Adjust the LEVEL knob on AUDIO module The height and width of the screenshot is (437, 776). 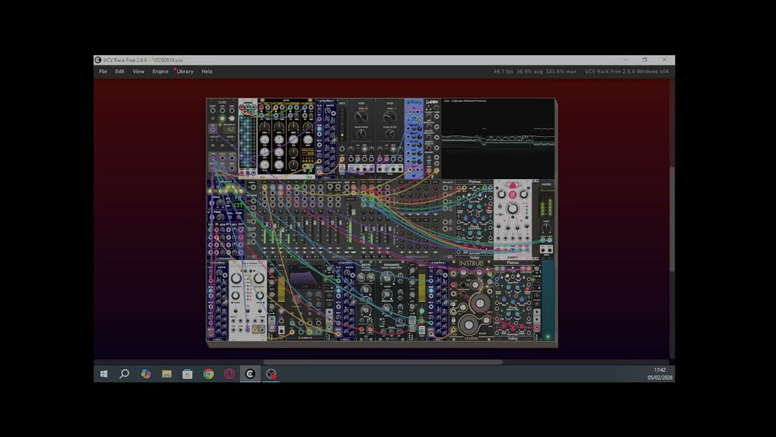tap(546, 227)
